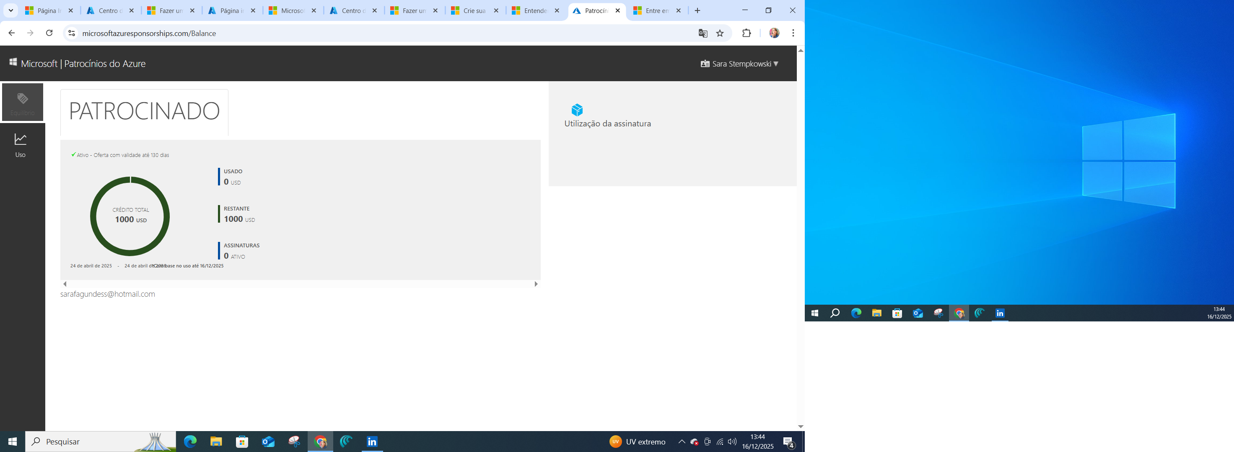View site information beside the URL
Viewport: 1234px width, 452px height.
pos(72,33)
